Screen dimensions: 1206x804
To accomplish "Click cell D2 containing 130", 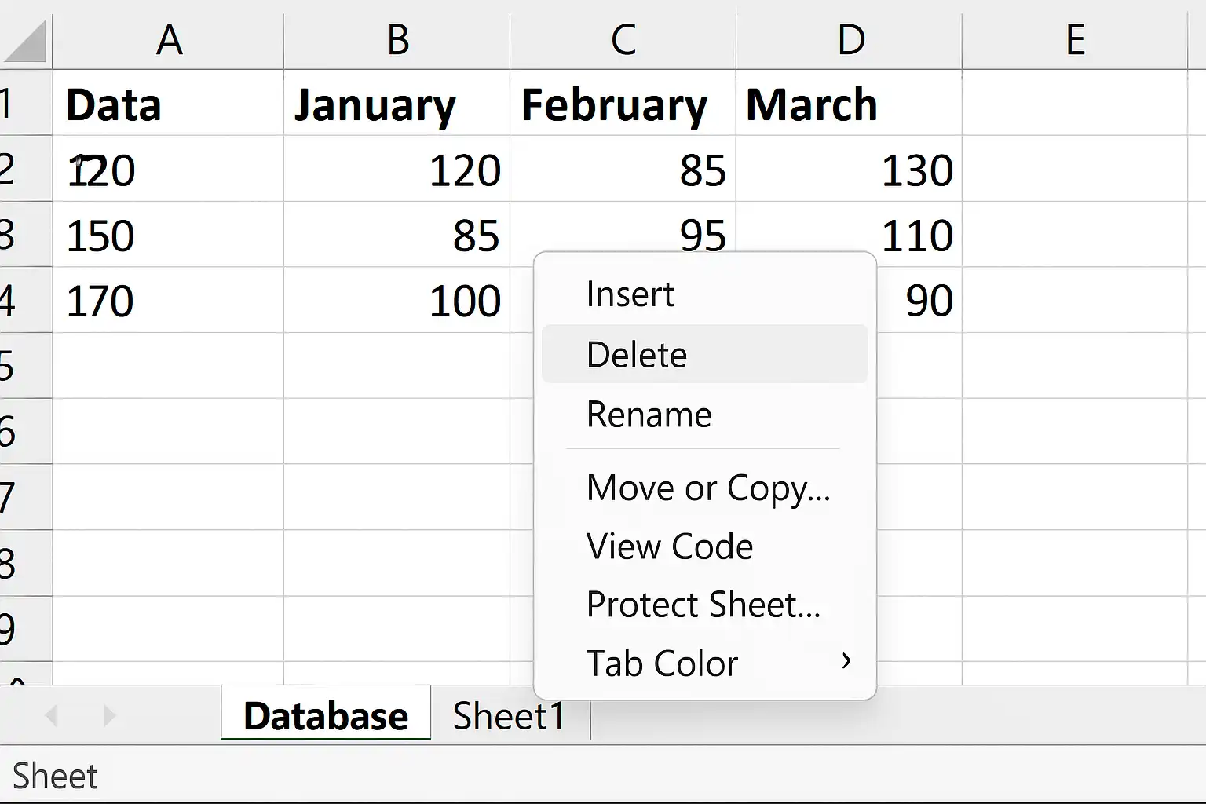I will point(850,169).
